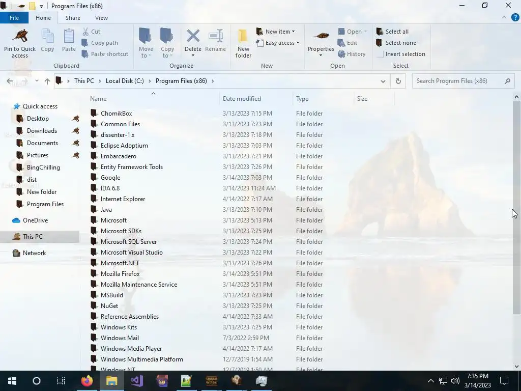
Task: Click Select all
Action: coord(392,32)
